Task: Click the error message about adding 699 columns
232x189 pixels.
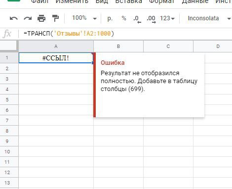Action: [149, 81]
